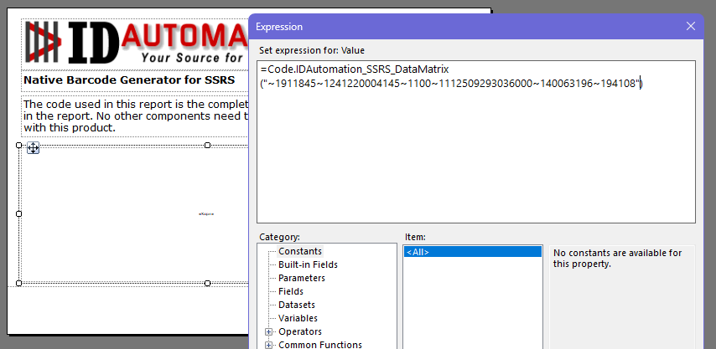The height and width of the screenshot is (349, 716).
Task: Select Built-in Fields category
Action: pyautogui.click(x=308, y=264)
